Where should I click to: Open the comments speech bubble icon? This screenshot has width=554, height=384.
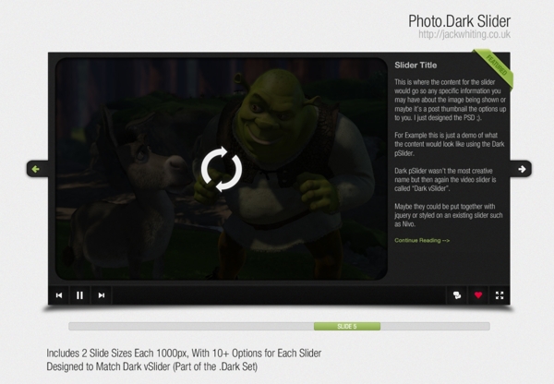pyautogui.click(x=457, y=295)
